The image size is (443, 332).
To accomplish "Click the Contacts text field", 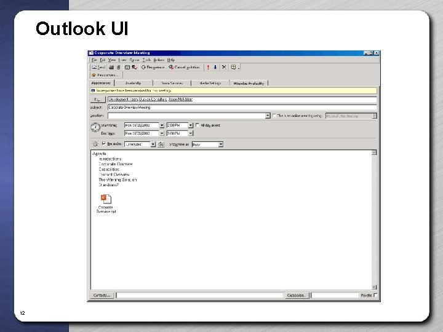I will tap(199, 295).
